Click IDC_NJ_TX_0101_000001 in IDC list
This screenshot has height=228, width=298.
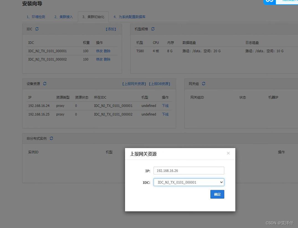click(47, 51)
